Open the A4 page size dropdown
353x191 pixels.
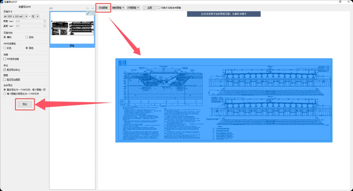[15, 16]
